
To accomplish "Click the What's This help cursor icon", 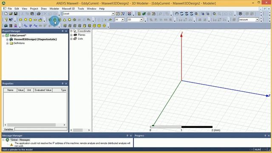I will [11, 20].
